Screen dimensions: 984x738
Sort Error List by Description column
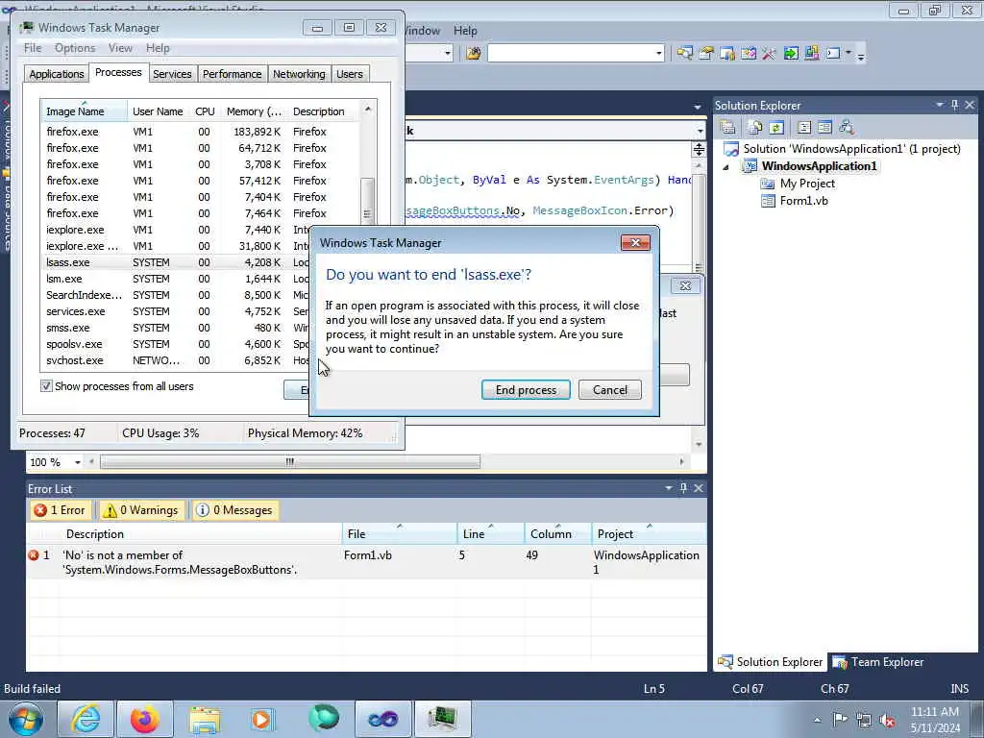pos(201,534)
